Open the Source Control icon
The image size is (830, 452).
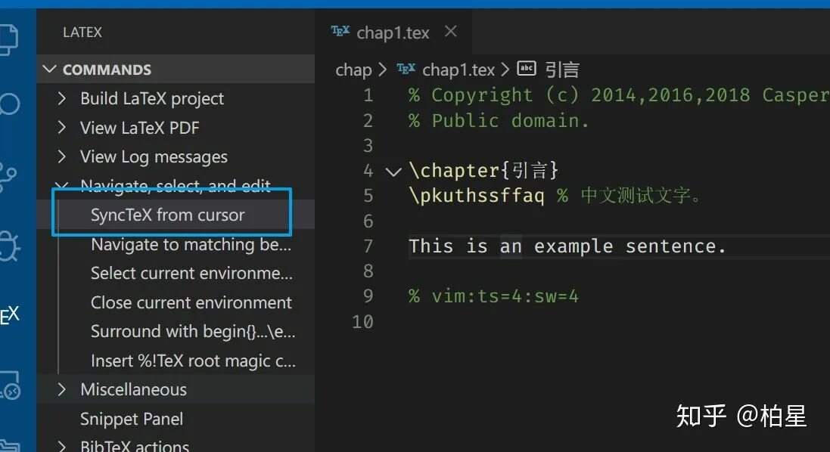click(x=10, y=175)
